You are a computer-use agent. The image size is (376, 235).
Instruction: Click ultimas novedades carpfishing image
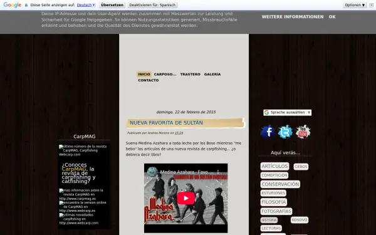pos(79,219)
